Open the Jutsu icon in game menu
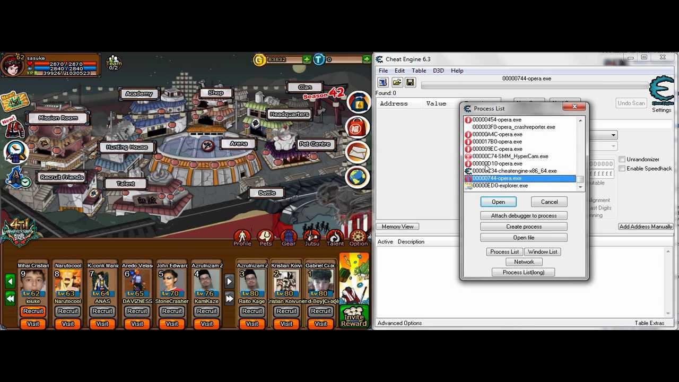The image size is (679, 382). point(312,237)
